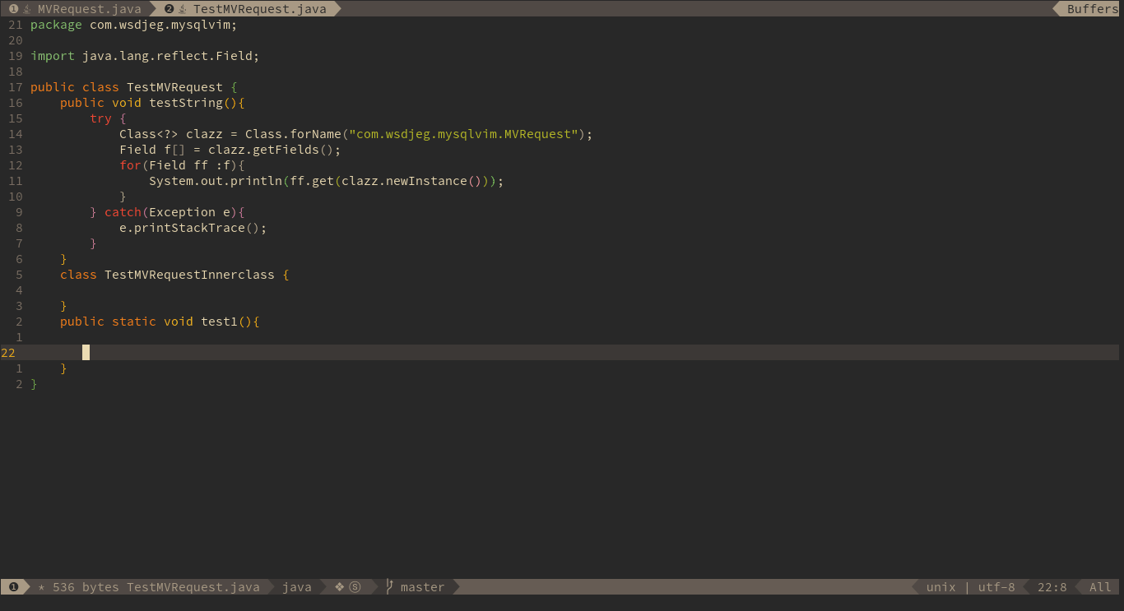
Task: Select the java filetype segment in statusline
Action: pos(298,586)
